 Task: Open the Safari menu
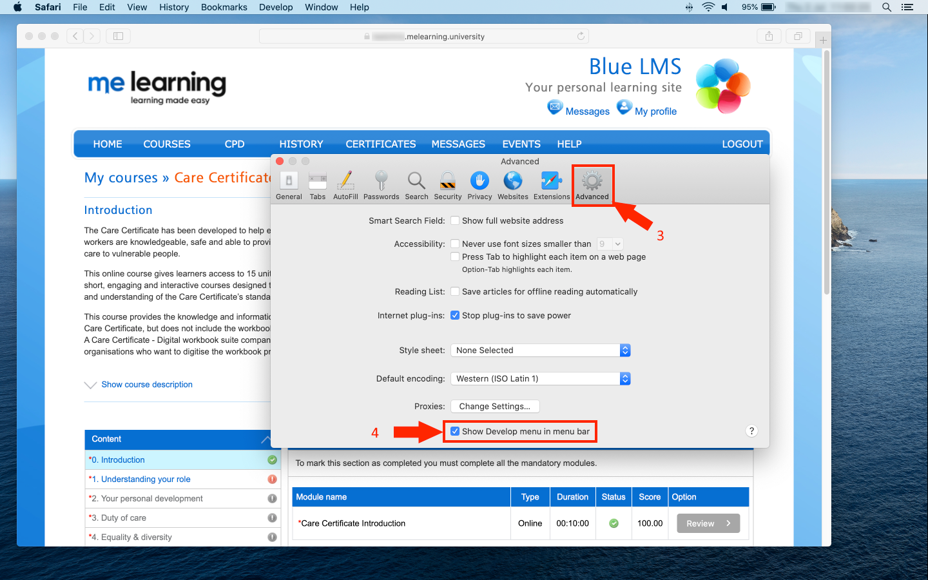coord(48,7)
